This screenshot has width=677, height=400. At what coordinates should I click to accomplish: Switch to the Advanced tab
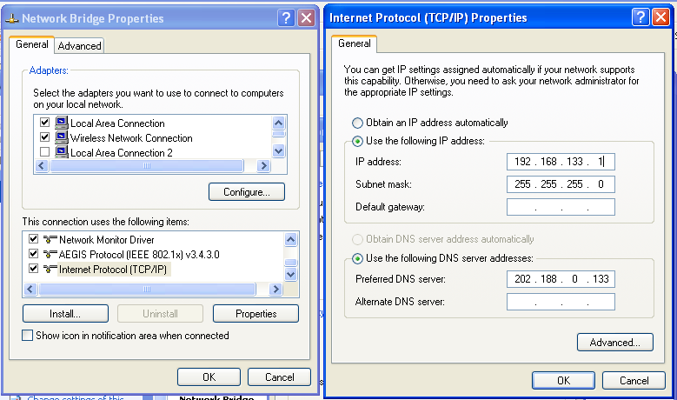point(80,46)
